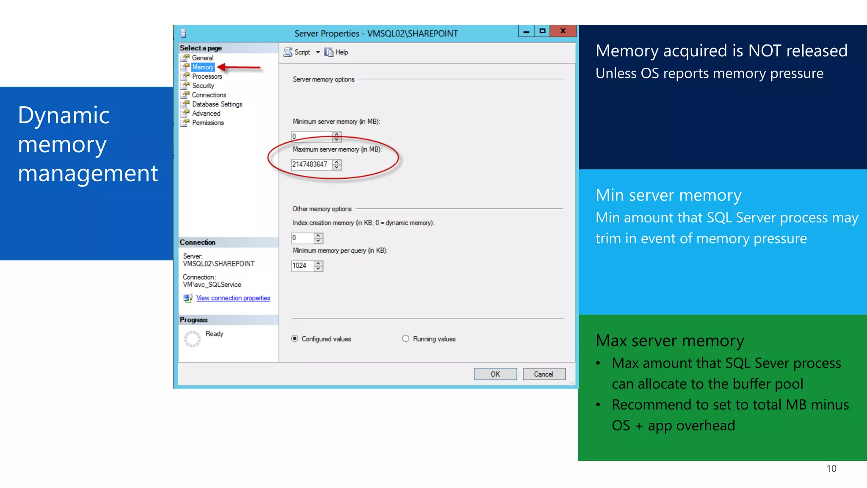
Task: Close the Server Properties window
Action: pyautogui.click(x=563, y=31)
